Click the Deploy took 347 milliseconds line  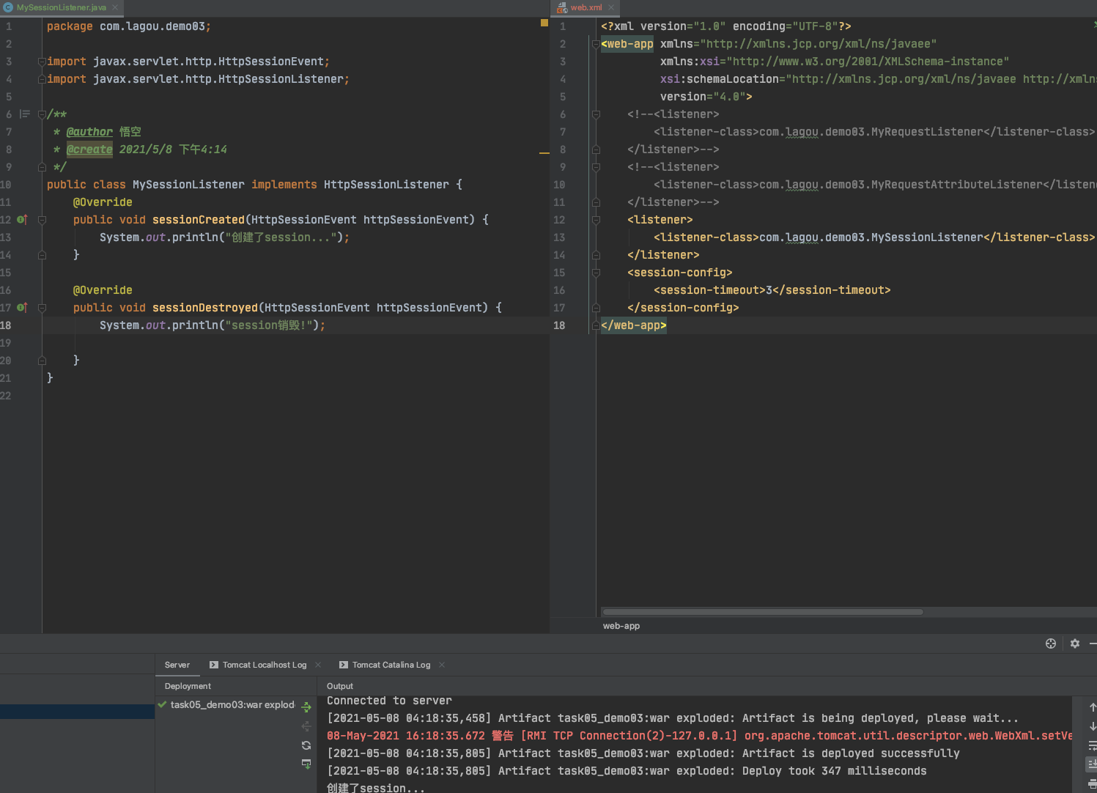coord(627,771)
